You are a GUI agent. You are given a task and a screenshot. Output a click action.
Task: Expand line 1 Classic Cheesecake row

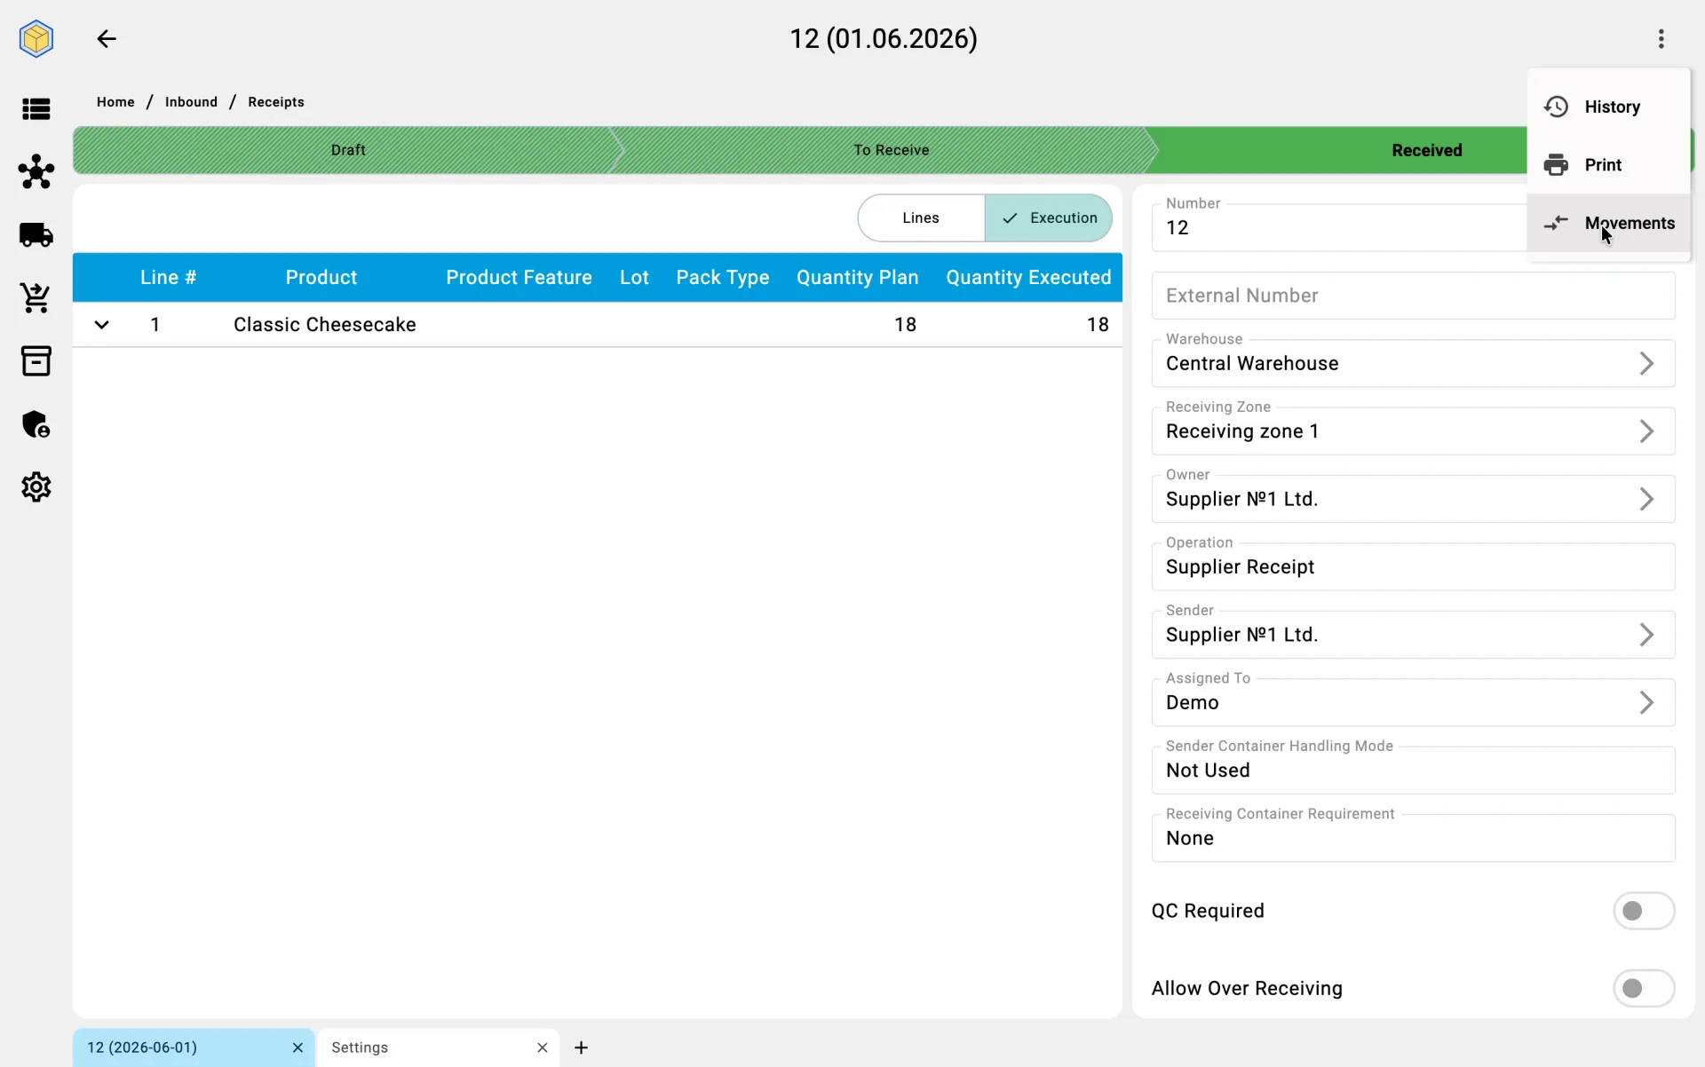click(102, 325)
